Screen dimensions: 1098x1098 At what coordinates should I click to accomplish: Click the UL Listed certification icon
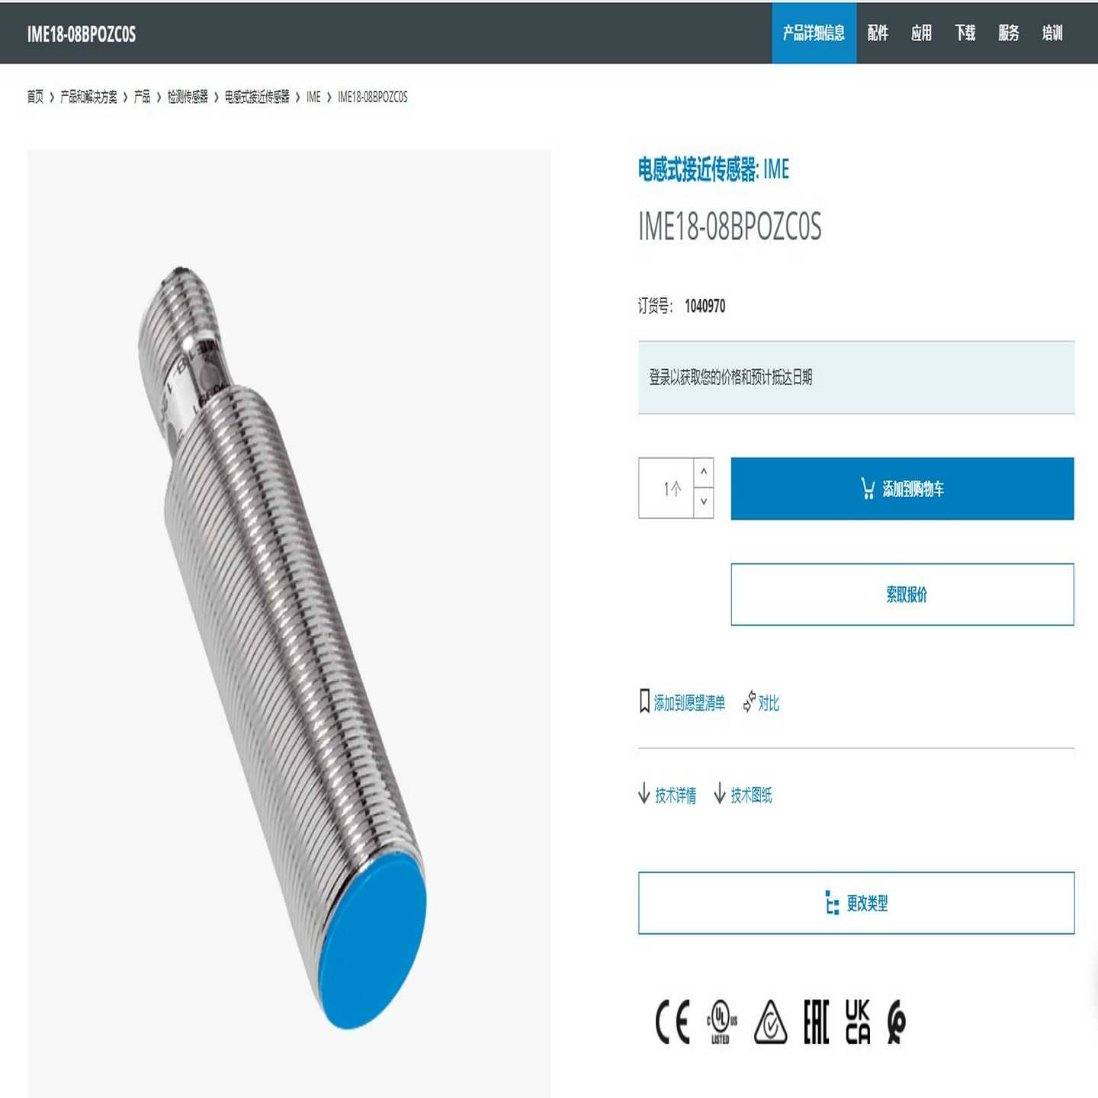click(721, 1021)
